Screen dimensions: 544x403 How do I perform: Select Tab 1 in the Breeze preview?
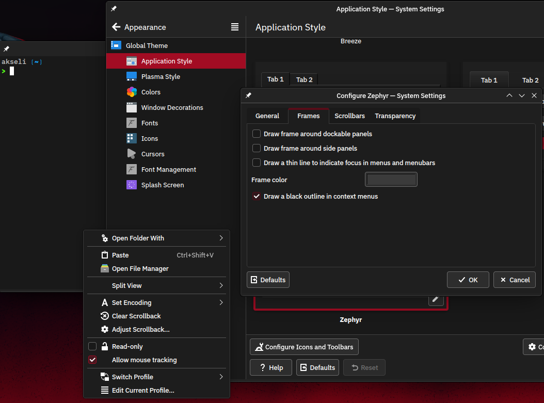[276, 79]
